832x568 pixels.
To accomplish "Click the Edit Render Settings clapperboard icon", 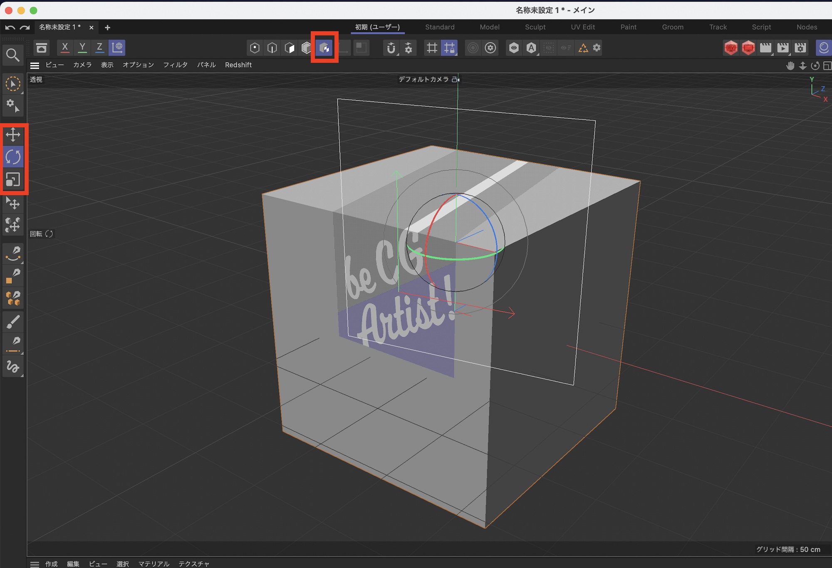I will click(800, 48).
